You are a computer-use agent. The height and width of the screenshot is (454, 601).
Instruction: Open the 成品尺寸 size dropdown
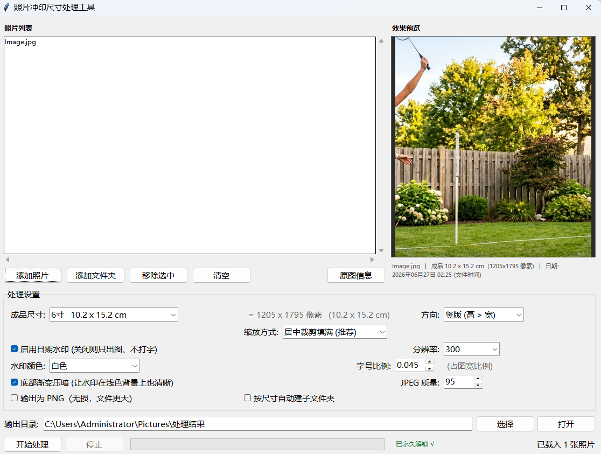tap(114, 315)
